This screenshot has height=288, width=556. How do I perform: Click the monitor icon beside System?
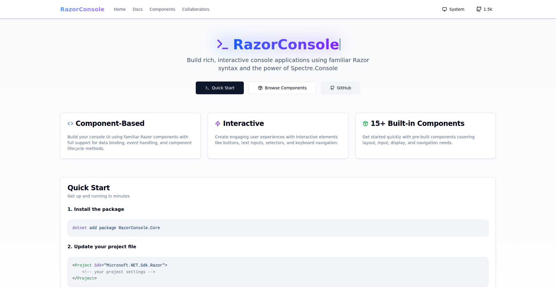pyautogui.click(x=445, y=9)
